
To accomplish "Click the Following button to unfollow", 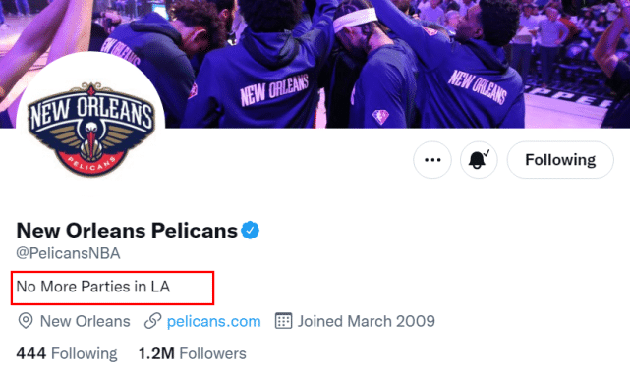I will (560, 160).
